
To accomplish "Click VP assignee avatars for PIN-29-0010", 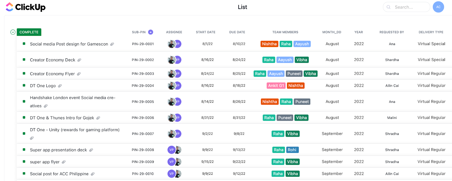I will (174, 174).
